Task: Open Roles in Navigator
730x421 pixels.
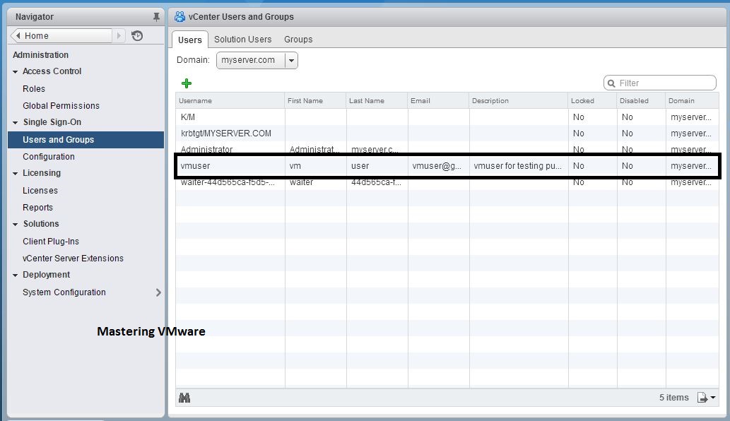Action: [34, 89]
